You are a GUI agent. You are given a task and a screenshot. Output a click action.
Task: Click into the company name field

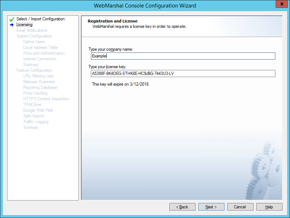[x=183, y=56]
